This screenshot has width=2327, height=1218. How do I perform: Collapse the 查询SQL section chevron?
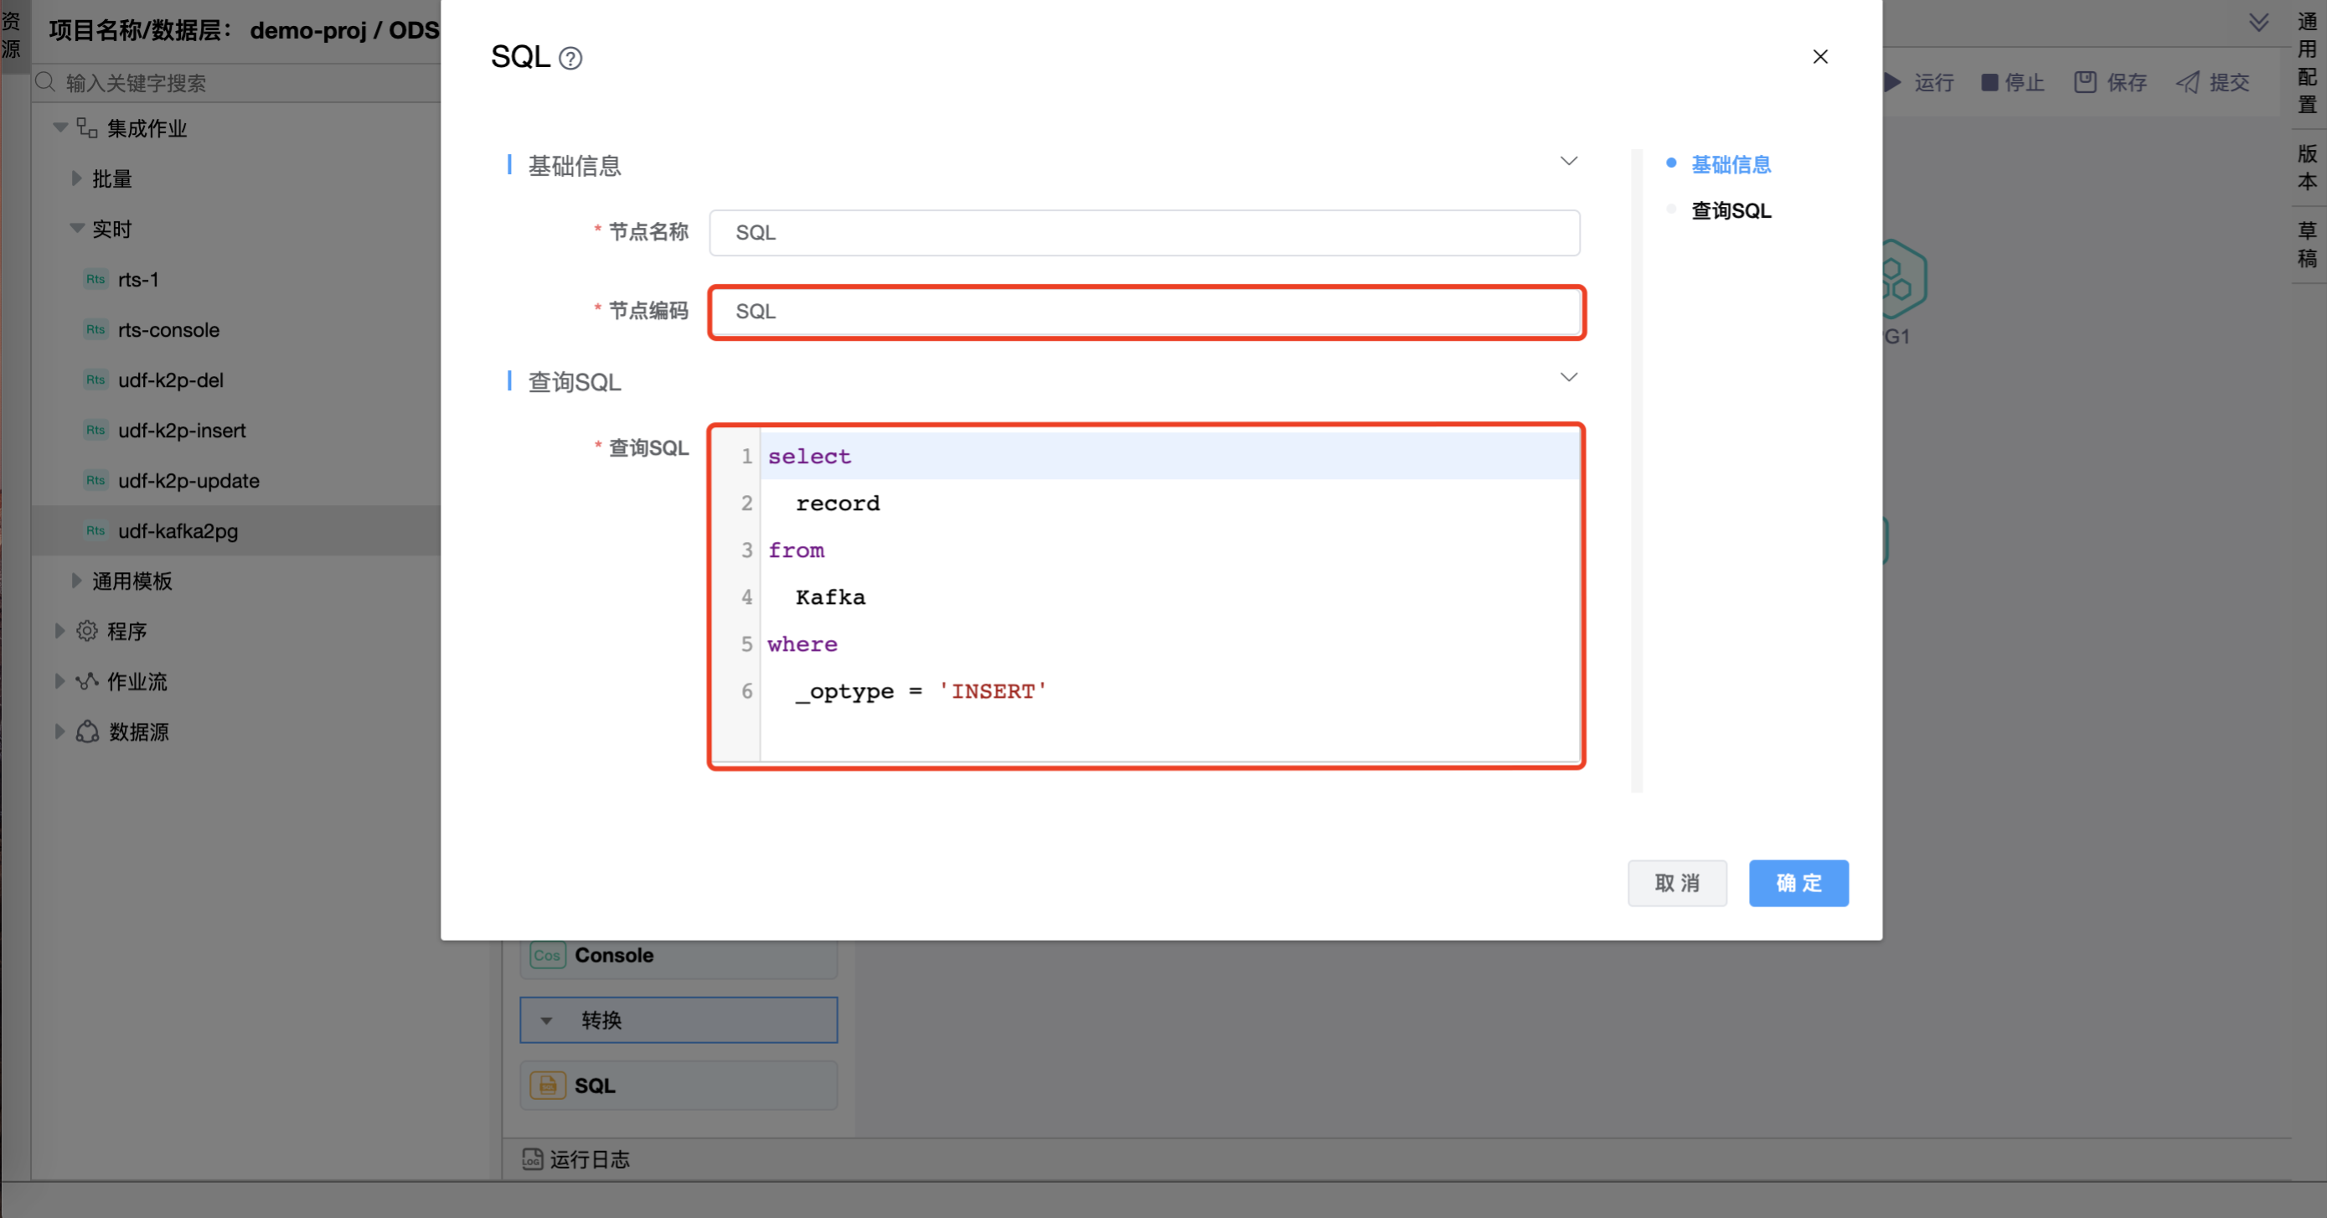tap(1568, 377)
